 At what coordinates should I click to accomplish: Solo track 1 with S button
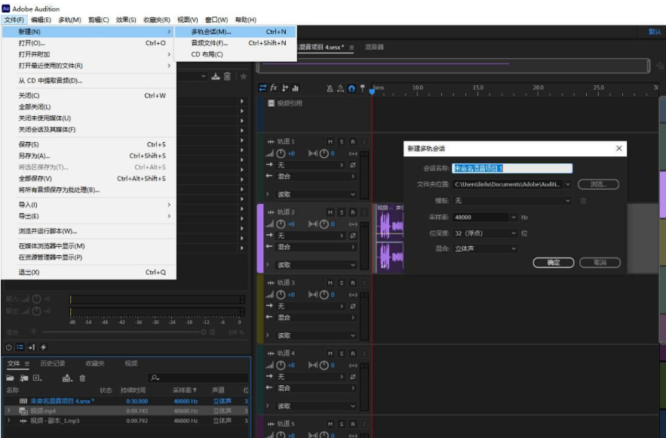[x=342, y=142]
